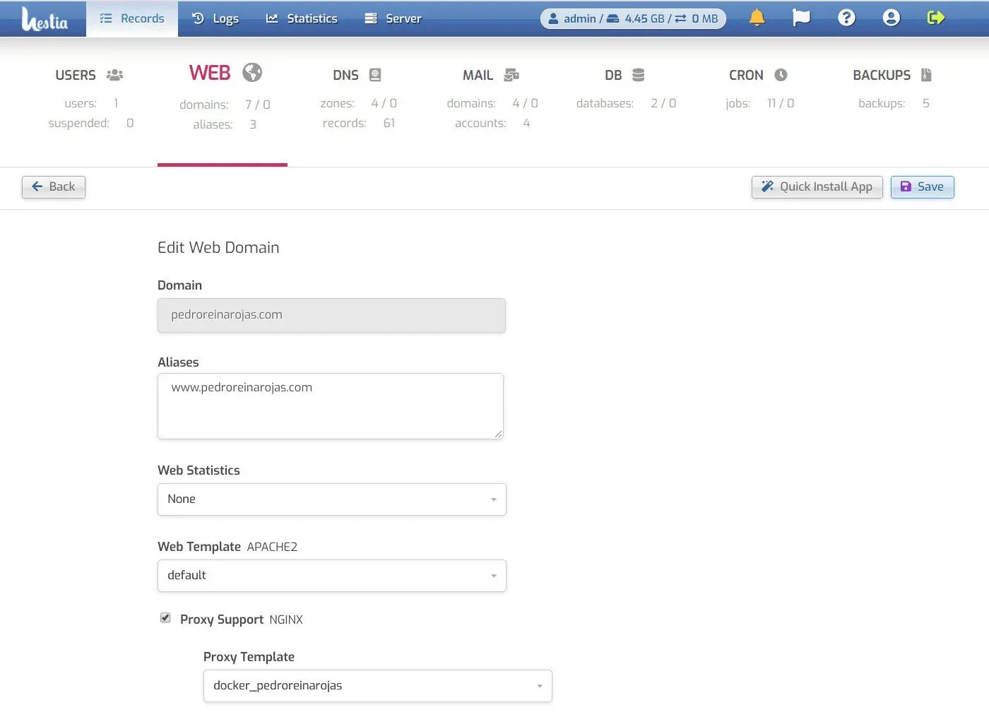This screenshot has width=989, height=717.
Task: Open the Statistics tab
Action: pyautogui.click(x=302, y=18)
